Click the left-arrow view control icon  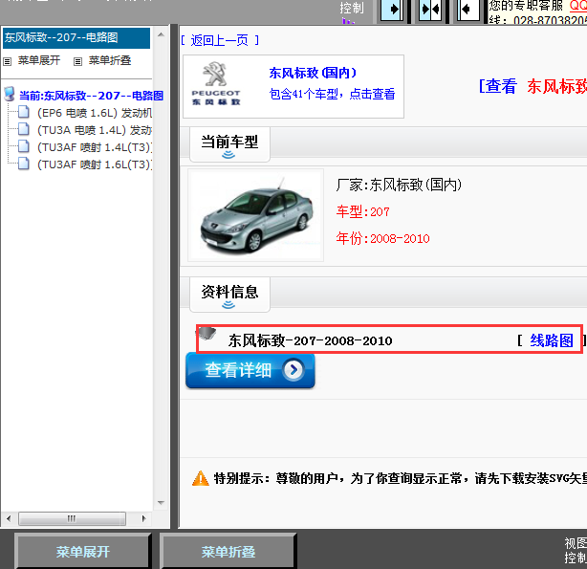click(467, 9)
